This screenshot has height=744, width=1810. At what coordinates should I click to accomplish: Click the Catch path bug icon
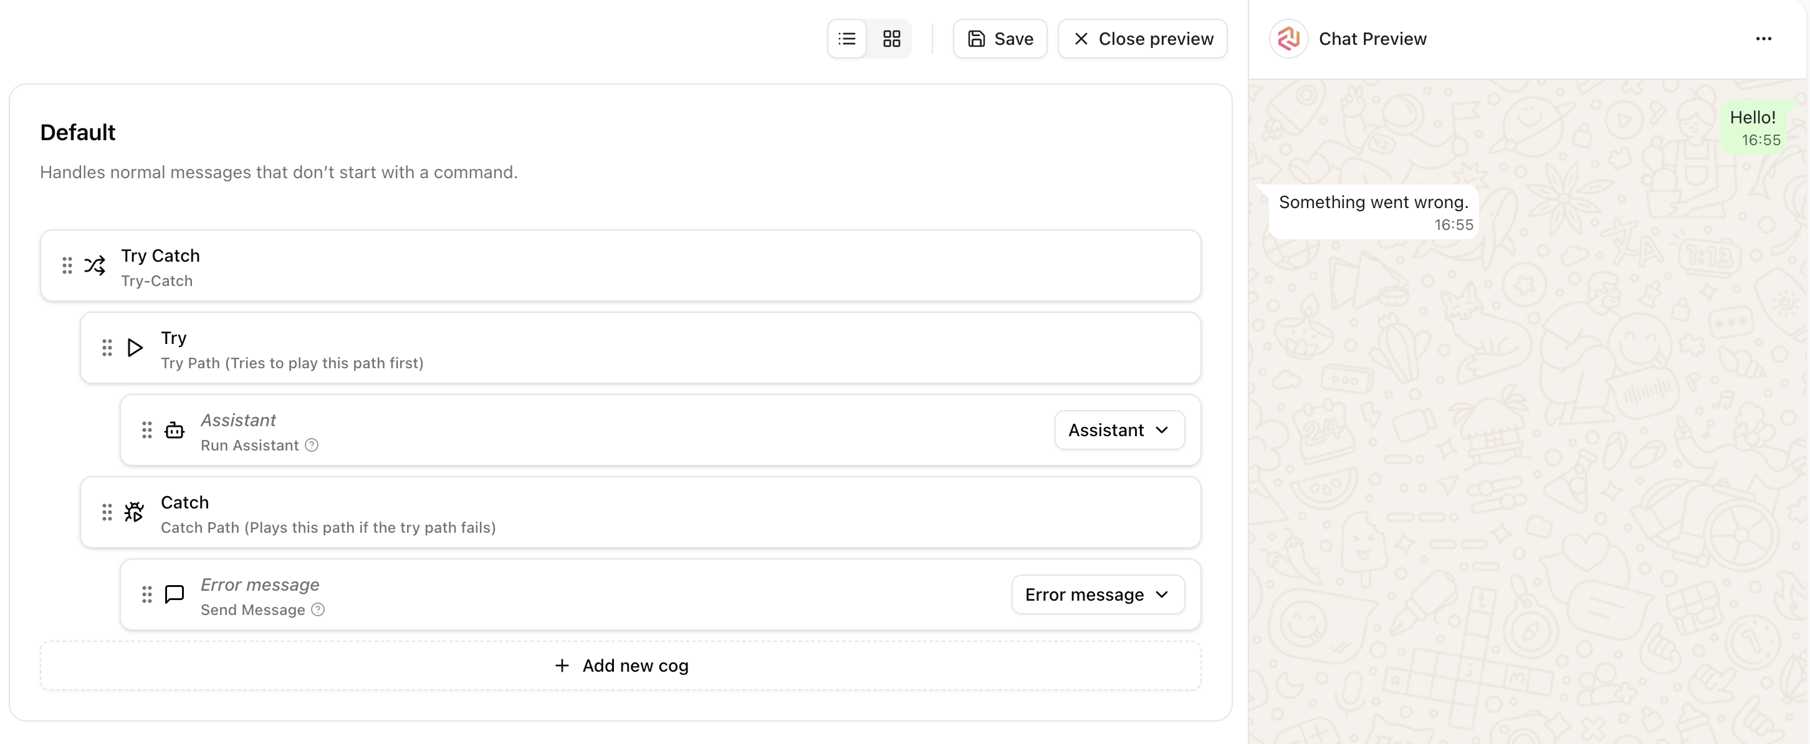pos(133,512)
